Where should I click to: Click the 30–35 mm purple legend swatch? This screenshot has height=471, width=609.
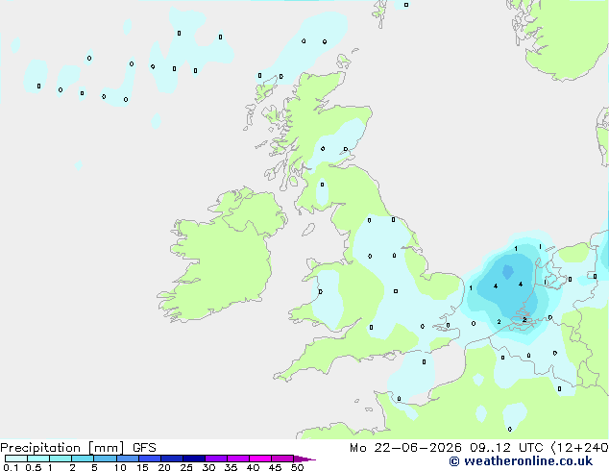(216, 459)
